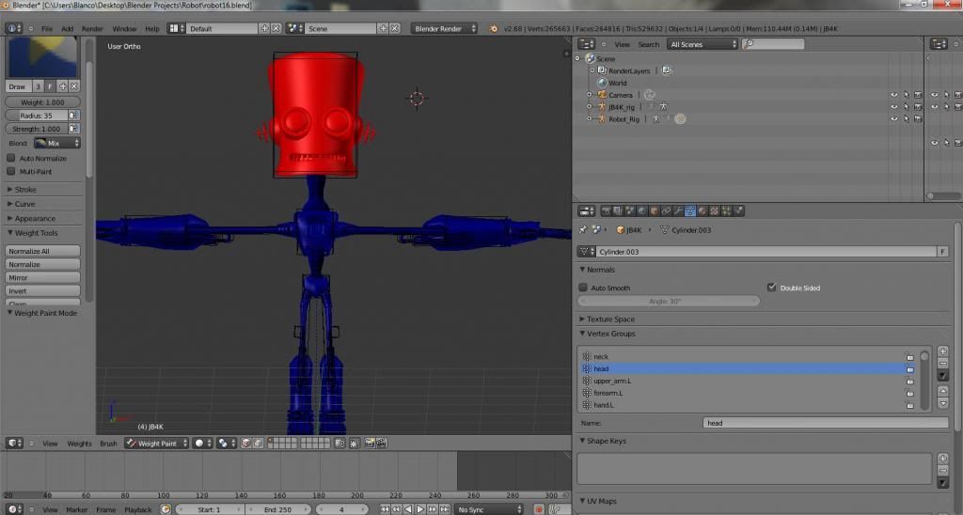Viewport: 963px width, 515px height.
Task: Open the 3D view editor type selector
Action: (x=14, y=444)
